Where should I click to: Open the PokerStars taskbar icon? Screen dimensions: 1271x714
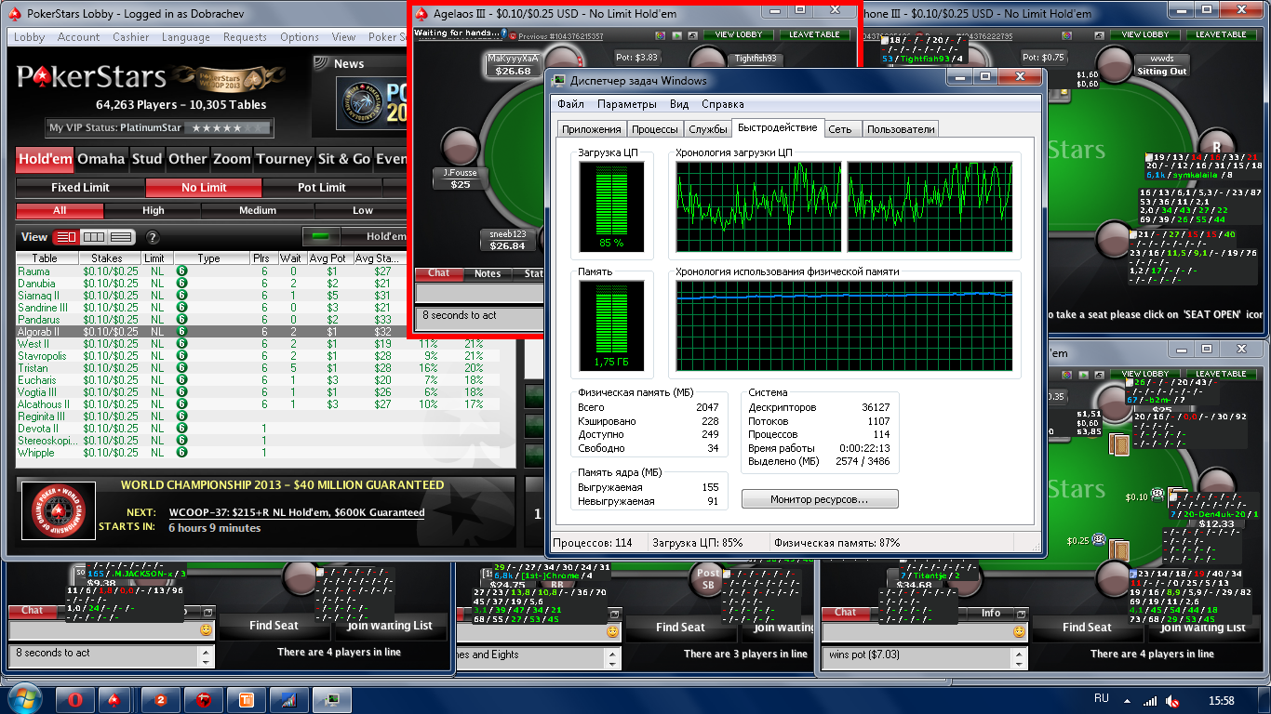114,699
